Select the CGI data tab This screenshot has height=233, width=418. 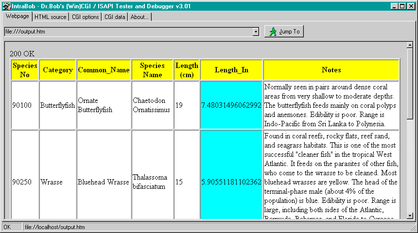pyautogui.click(x=115, y=17)
